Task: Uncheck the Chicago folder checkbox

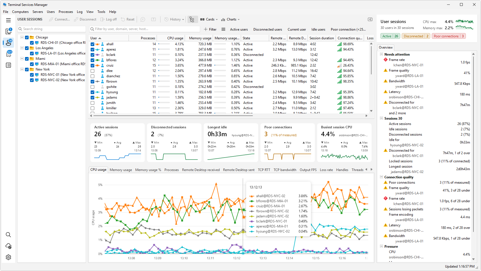Action: point(27,37)
